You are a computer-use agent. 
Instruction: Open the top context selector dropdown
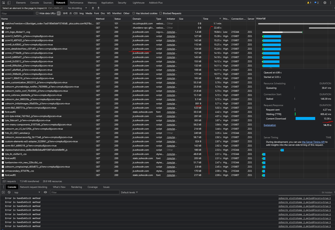[x=27, y=192]
